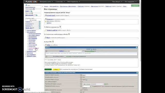165x93 pixels.
Task: Click the Block document icon in history tree
Action: (x=47, y=23)
